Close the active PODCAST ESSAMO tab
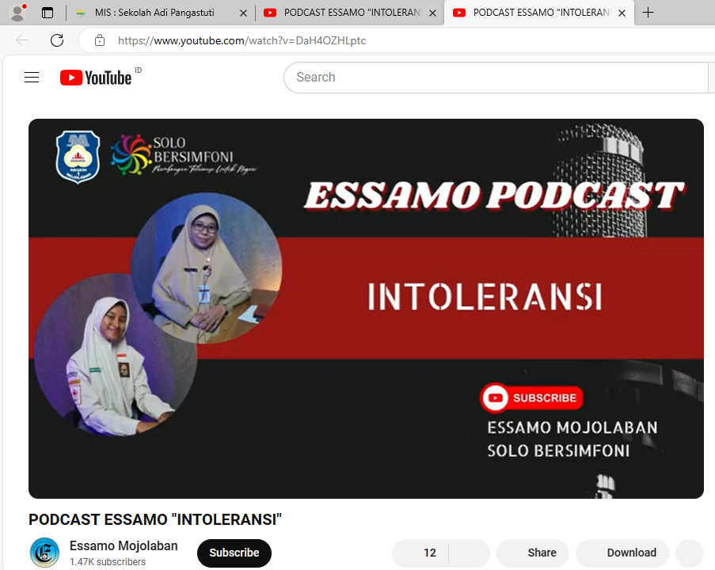The image size is (715, 570). coord(622,13)
